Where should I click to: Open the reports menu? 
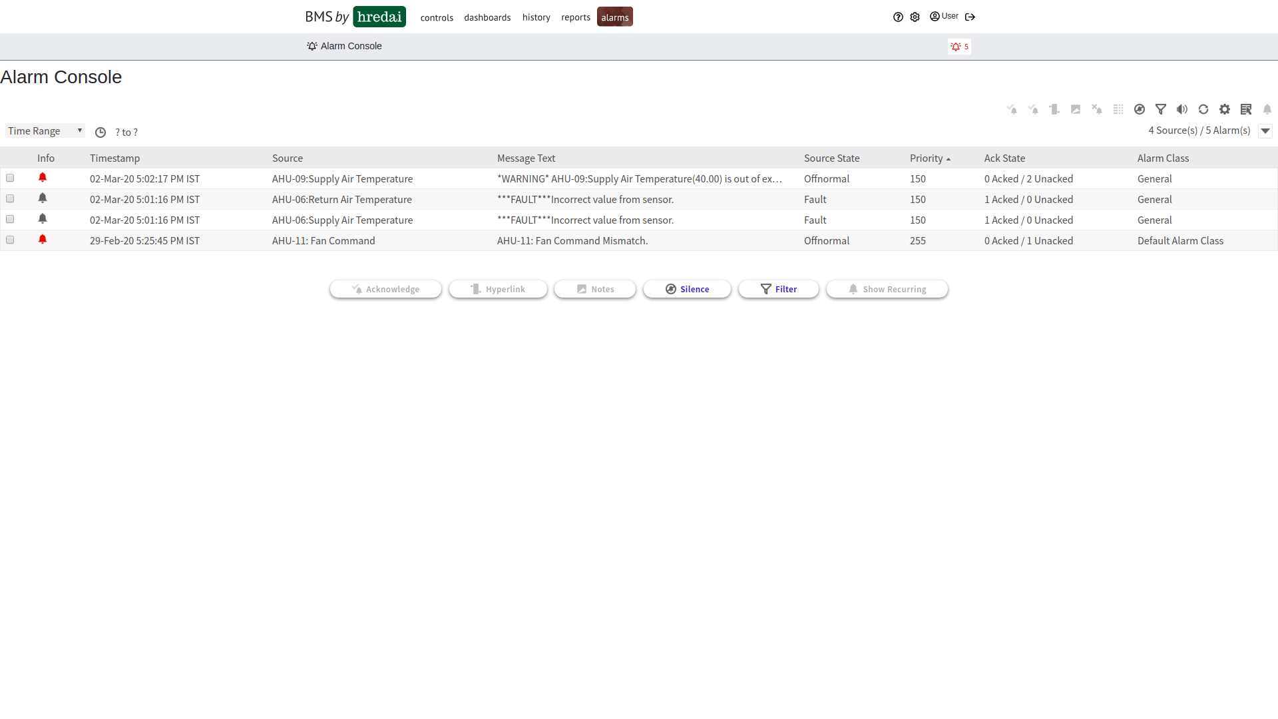pyautogui.click(x=576, y=17)
